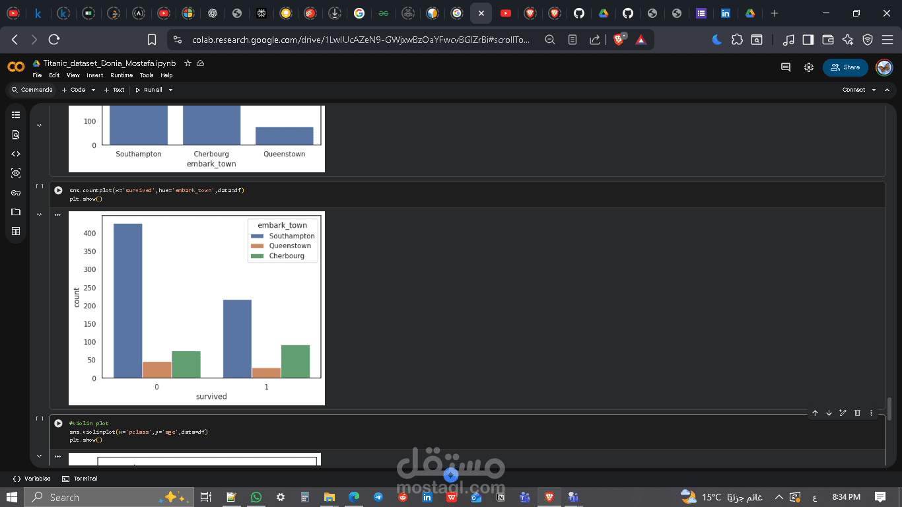Open Colab settings gear
The width and height of the screenshot is (902, 507).
(809, 67)
